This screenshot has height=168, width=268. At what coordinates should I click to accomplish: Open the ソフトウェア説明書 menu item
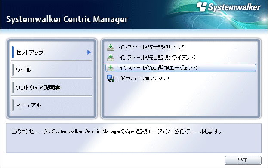[52, 87]
